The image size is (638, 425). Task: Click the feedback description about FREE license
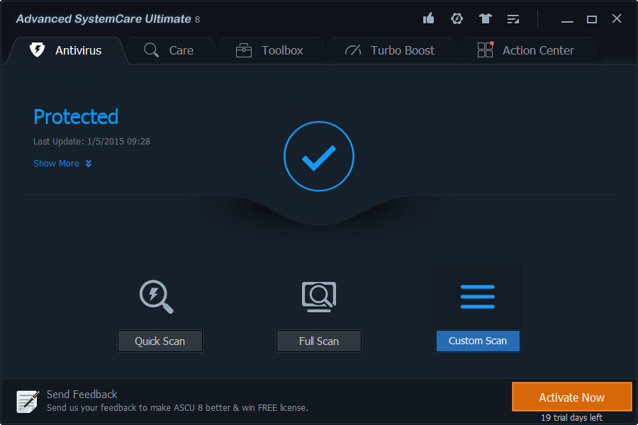pyautogui.click(x=177, y=407)
